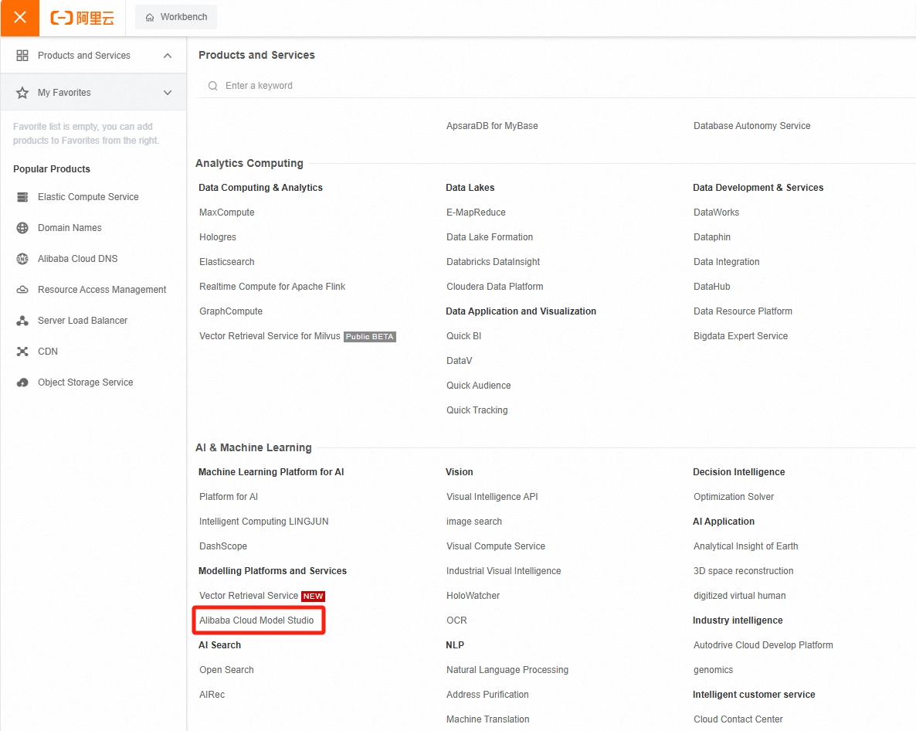
Task: Open Domain Names in the sidebar
Action: [70, 228]
